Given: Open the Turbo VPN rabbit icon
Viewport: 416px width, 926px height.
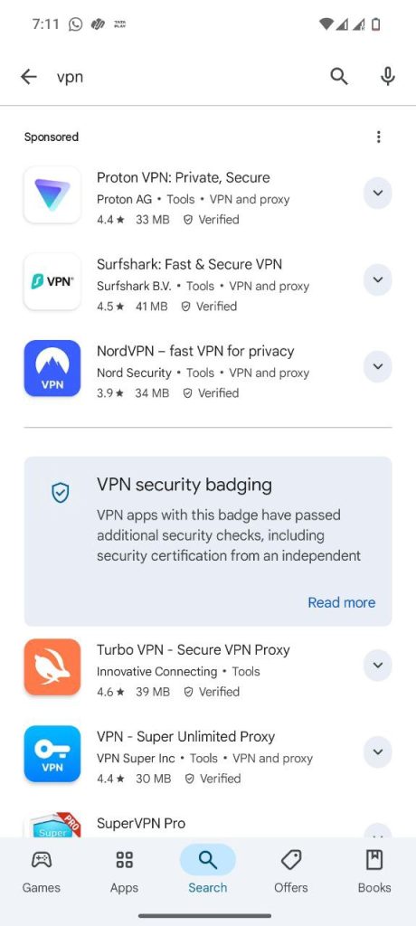Looking at the screenshot, I should (52, 666).
